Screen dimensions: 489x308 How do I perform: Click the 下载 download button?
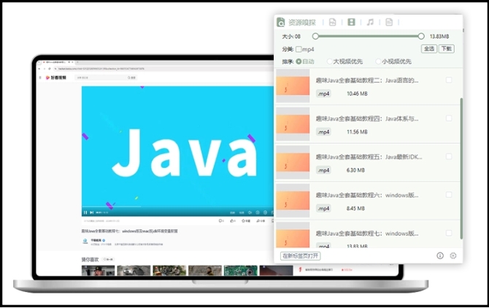(x=447, y=49)
